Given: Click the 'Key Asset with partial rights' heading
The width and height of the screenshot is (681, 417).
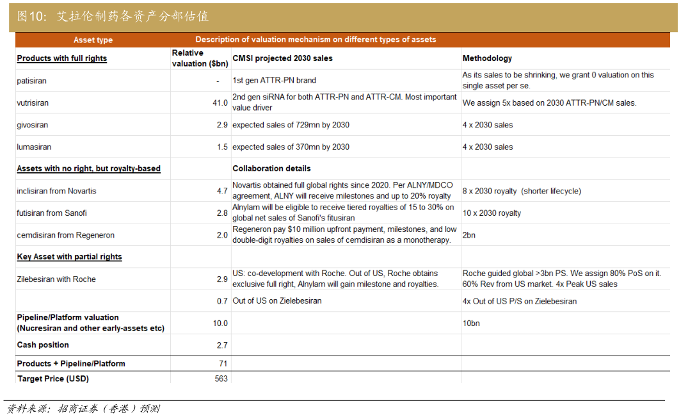Looking at the screenshot, I should (69, 257).
